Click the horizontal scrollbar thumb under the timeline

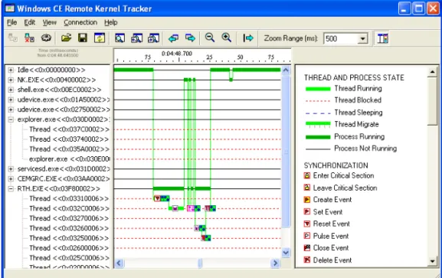(x=200, y=263)
